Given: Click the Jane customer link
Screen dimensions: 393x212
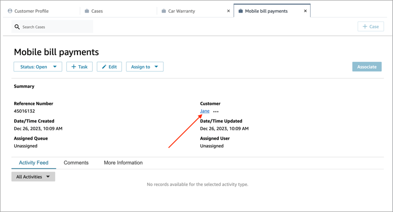Looking at the screenshot, I should pos(204,111).
